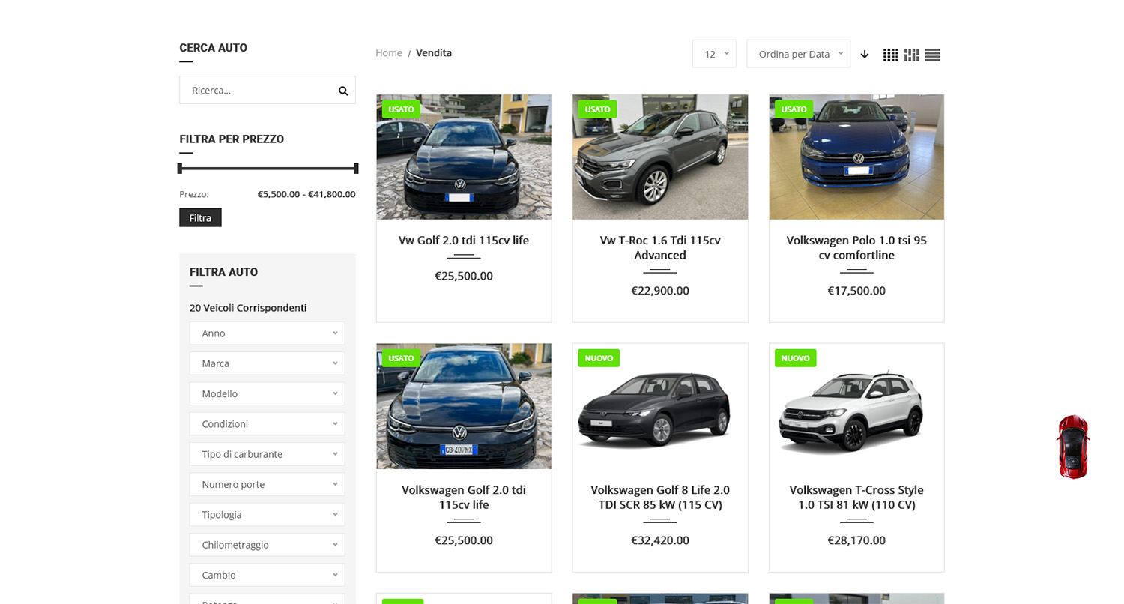
Task: Switch to the masonry grid view
Action: 912,55
